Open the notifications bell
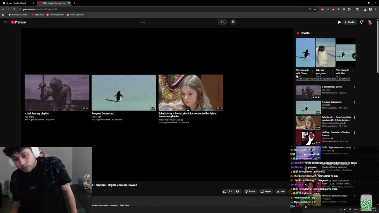Screen dimensions: 379x213 click(x=361, y=22)
